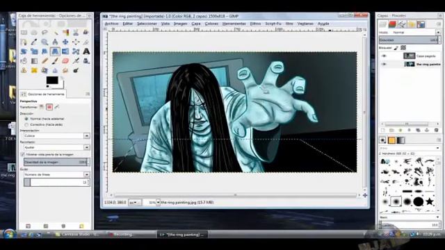Select the Heal tool
The width and height of the screenshot is (445, 250).
pyautogui.click(x=34, y=70)
